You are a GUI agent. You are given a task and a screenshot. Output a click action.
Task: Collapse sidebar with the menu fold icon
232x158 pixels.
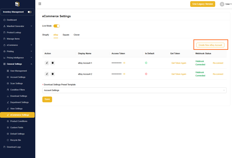click(40, 4)
